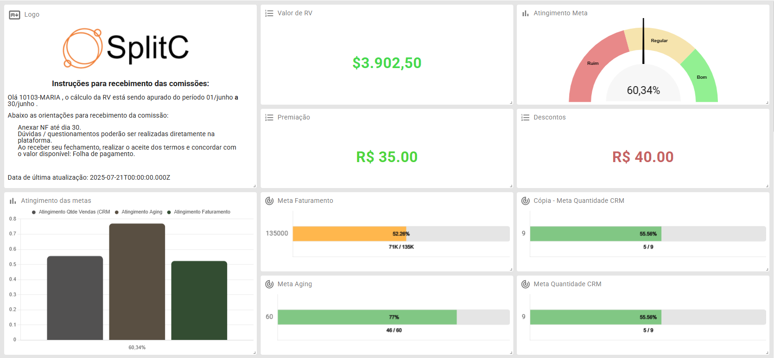This screenshot has width=774, height=358.
Task: Click the markdown icon beside Logo
Action: 14,15
